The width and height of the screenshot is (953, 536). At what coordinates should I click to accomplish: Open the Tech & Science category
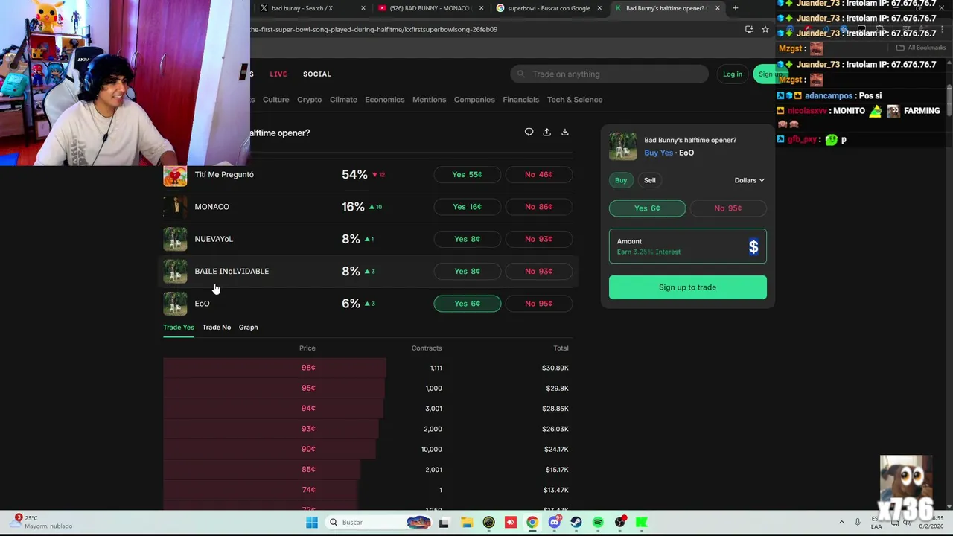[575, 100]
